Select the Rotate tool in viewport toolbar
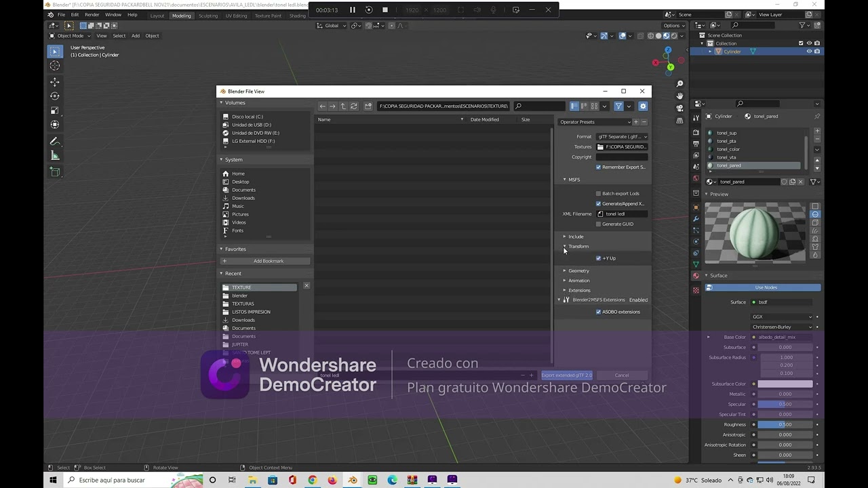 point(55,96)
